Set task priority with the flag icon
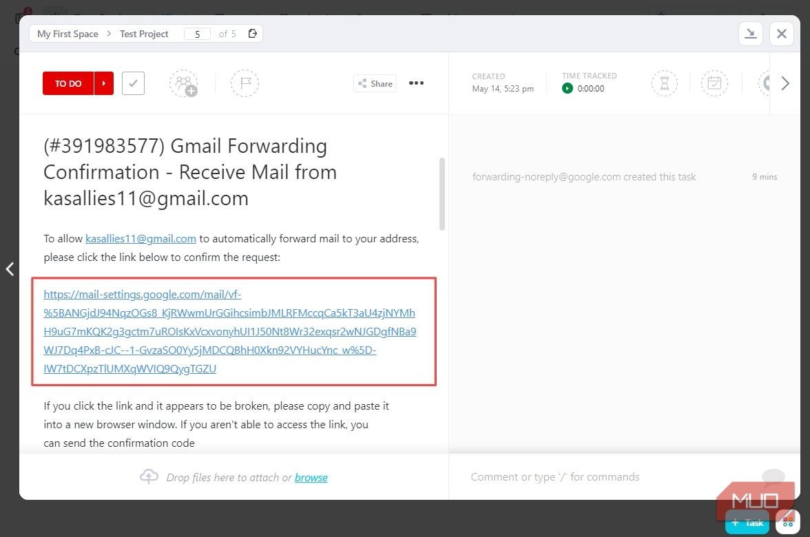The height and width of the screenshot is (537, 810). pos(245,83)
